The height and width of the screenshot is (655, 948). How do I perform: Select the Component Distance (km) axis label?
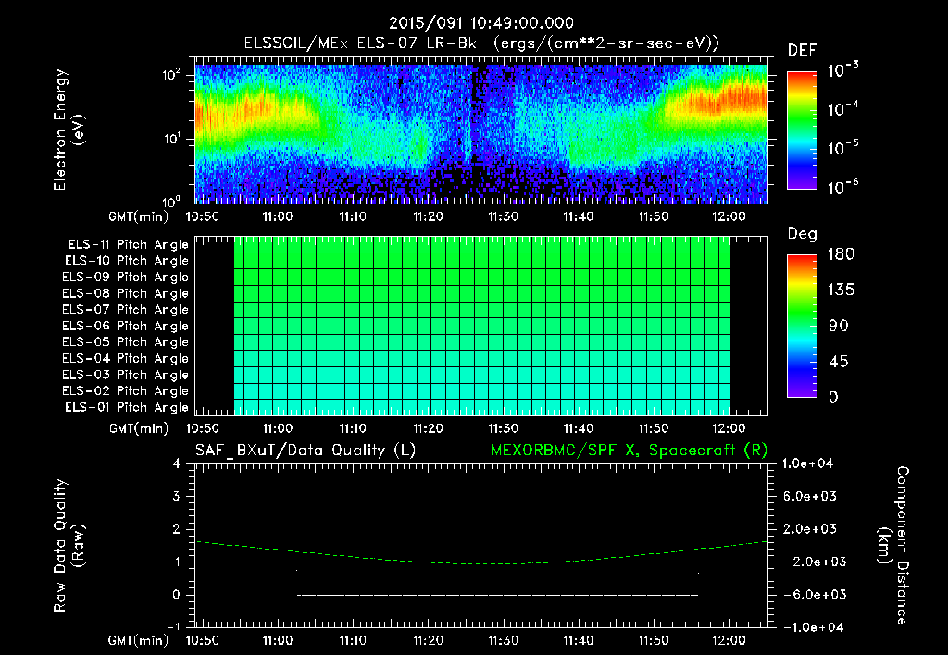pyautogui.click(x=893, y=546)
